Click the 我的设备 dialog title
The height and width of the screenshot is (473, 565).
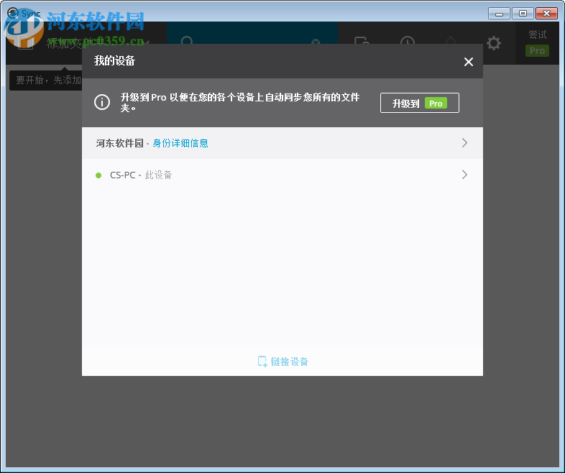tap(114, 61)
